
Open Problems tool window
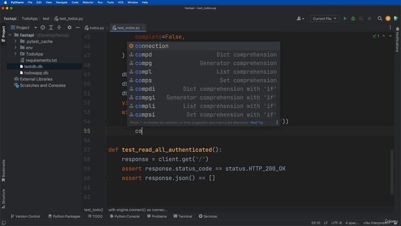pos(157,217)
